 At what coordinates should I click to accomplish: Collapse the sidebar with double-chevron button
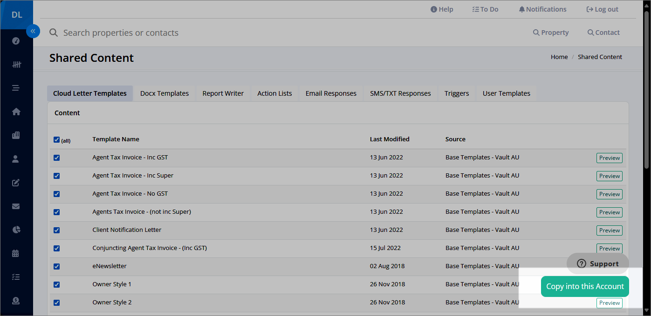(33, 31)
